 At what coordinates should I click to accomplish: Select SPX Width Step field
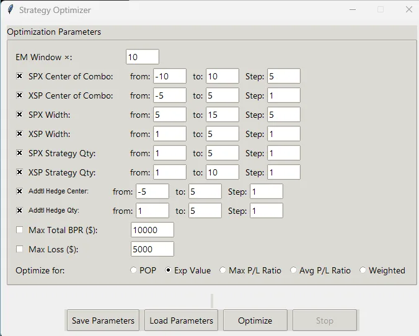(x=284, y=115)
